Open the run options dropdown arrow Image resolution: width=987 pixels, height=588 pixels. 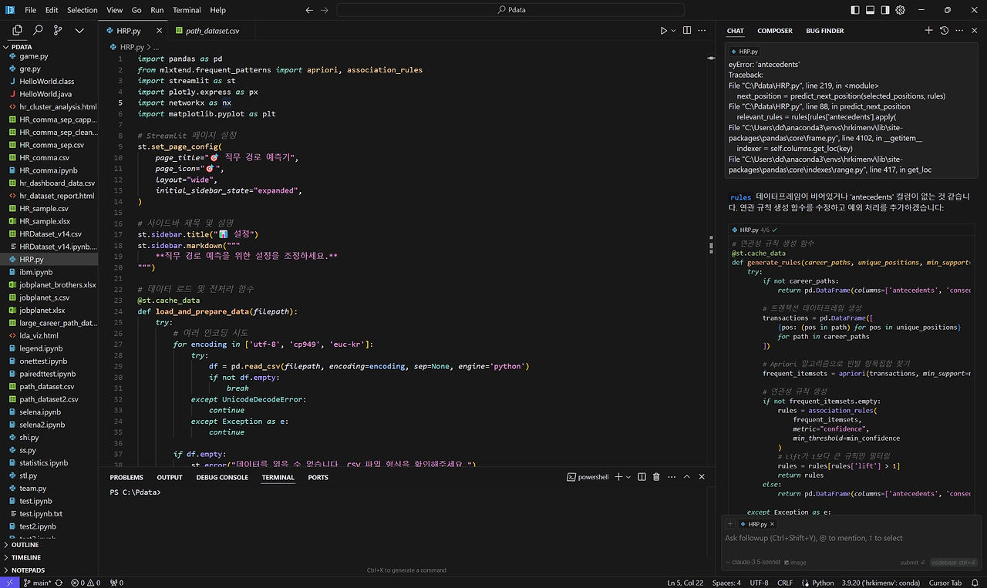click(x=673, y=31)
